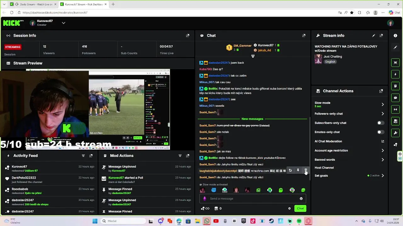This screenshot has width=403, height=226.
Task: Open the emoji picker in the message box
Action: click(x=301, y=198)
